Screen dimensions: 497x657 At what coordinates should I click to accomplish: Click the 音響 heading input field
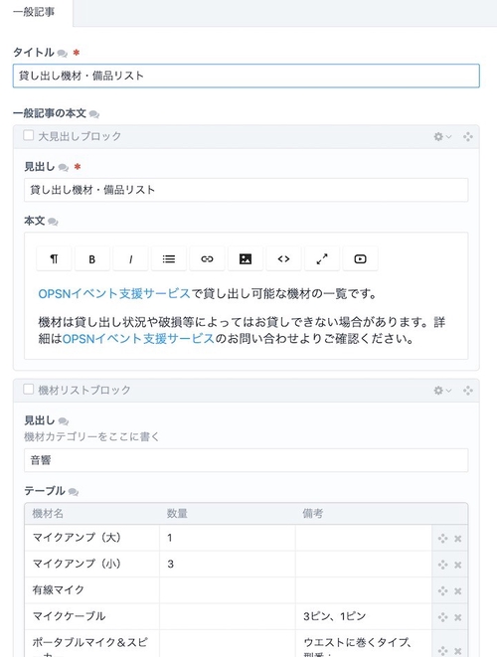coord(246,460)
